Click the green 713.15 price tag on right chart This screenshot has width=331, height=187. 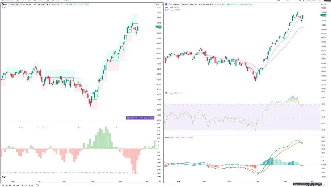click(324, 15)
